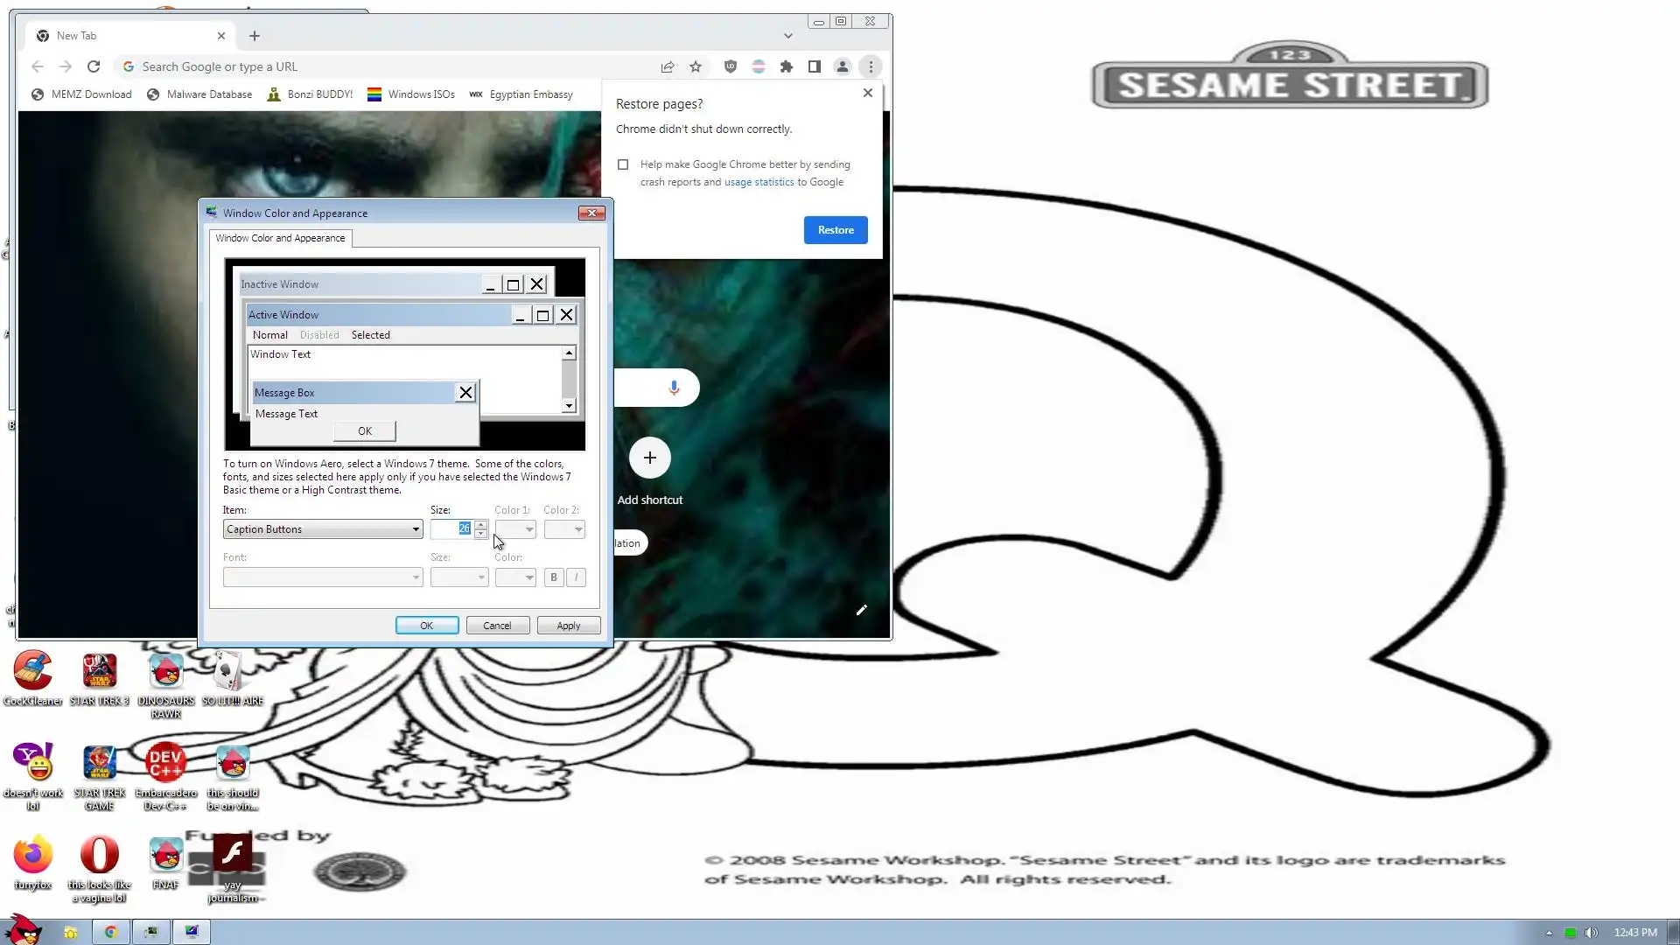Enable the crash reports checkbox
The width and height of the screenshot is (1680, 945).
623,164
